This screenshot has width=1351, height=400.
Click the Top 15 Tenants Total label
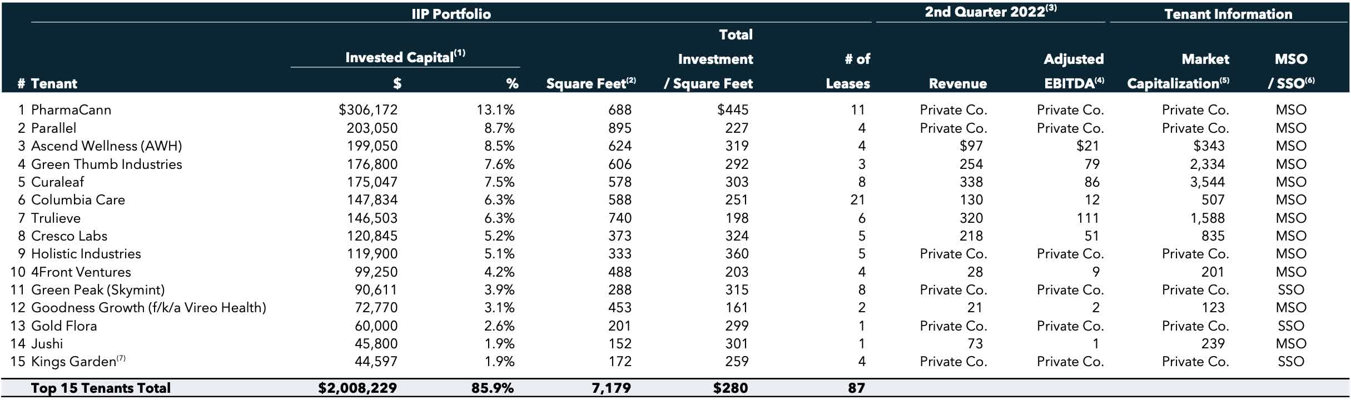point(101,388)
